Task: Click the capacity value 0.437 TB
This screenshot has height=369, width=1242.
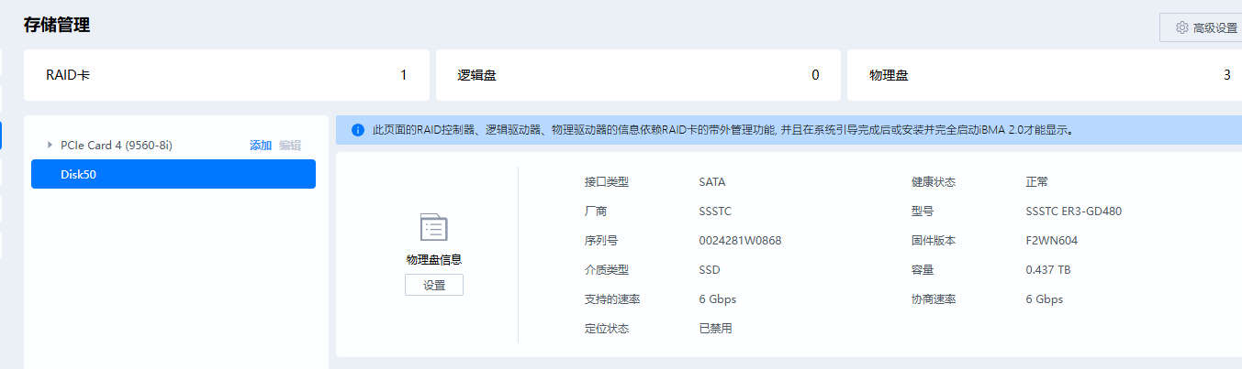Action: coord(1048,270)
